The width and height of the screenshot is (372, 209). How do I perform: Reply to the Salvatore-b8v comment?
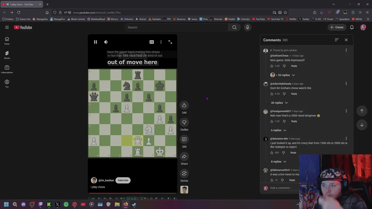pos(293,153)
